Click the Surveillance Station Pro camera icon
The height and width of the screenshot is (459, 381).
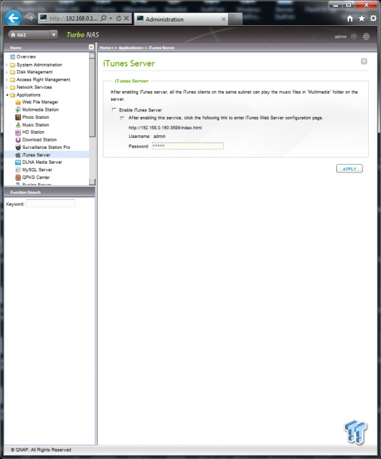pos(18,147)
